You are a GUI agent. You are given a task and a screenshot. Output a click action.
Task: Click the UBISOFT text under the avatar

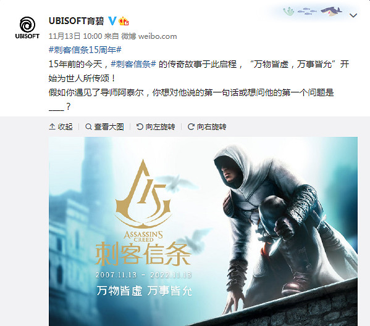coord(27,36)
